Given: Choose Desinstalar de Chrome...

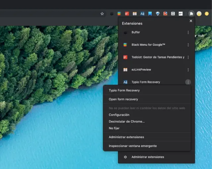Looking at the screenshot, I should pyautogui.click(x=147, y=122).
